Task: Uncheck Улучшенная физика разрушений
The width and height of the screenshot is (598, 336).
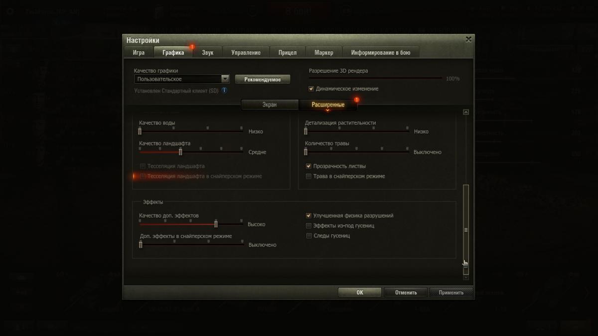Action: [309, 216]
